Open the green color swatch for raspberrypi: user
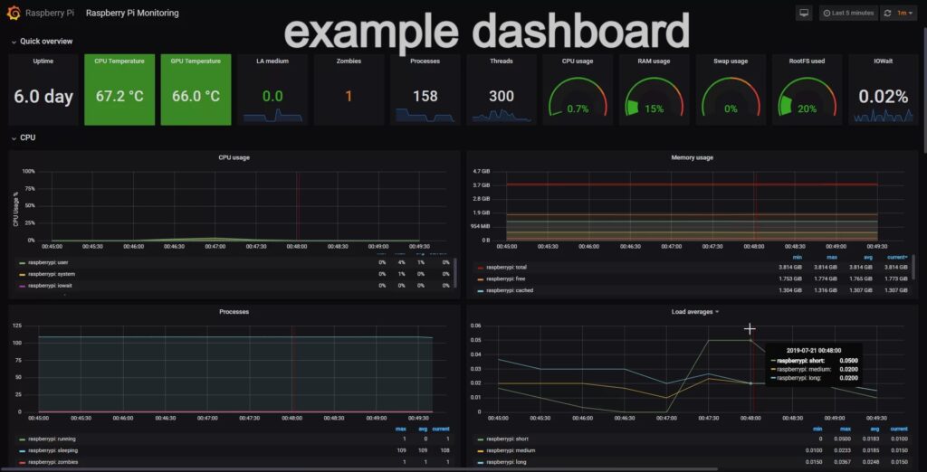The height and width of the screenshot is (472, 927). (23, 263)
